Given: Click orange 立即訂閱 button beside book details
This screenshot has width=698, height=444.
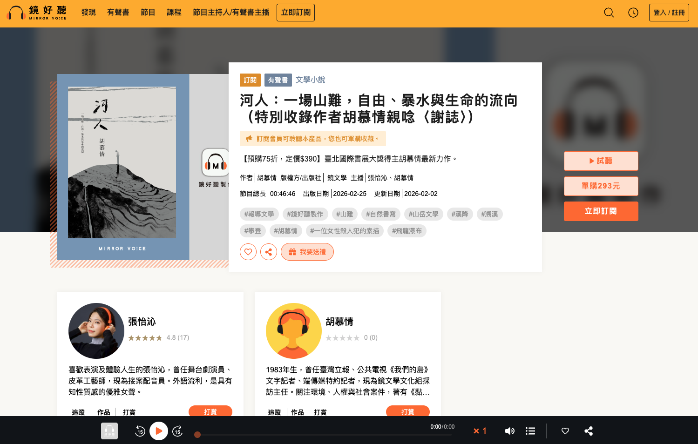Looking at the screenshot, I should [601, 211].
